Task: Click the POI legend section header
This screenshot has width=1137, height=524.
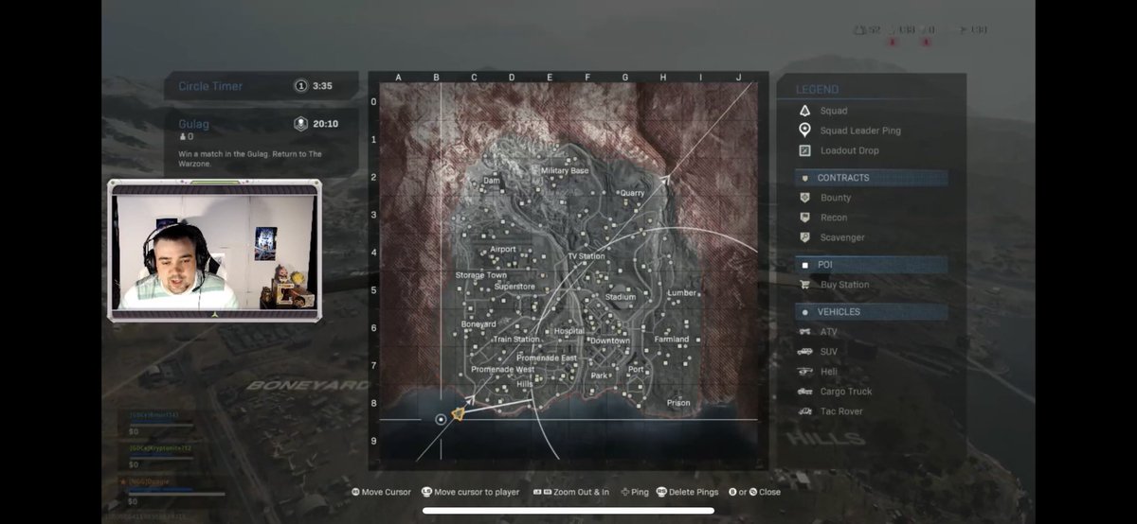Action: point(872,265)
